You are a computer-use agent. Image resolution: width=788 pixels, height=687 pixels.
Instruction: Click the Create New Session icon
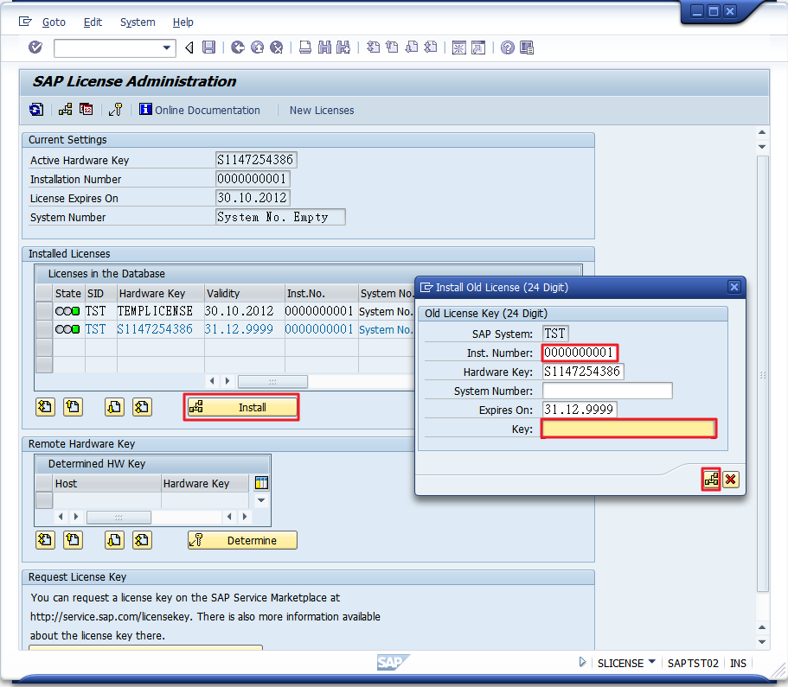tap(459, 48)
